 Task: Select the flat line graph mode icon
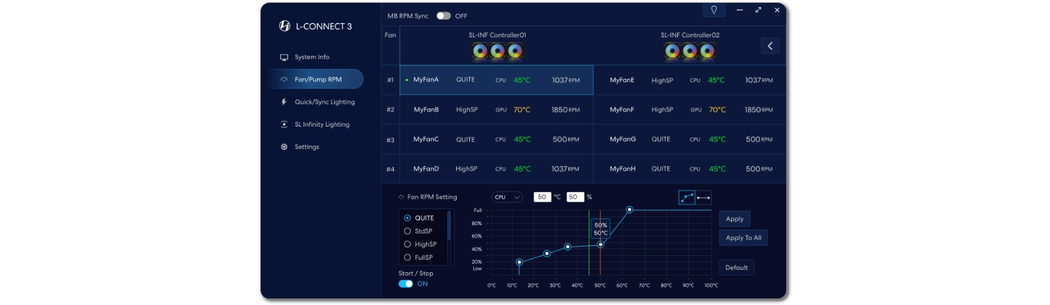coord(703,197)
